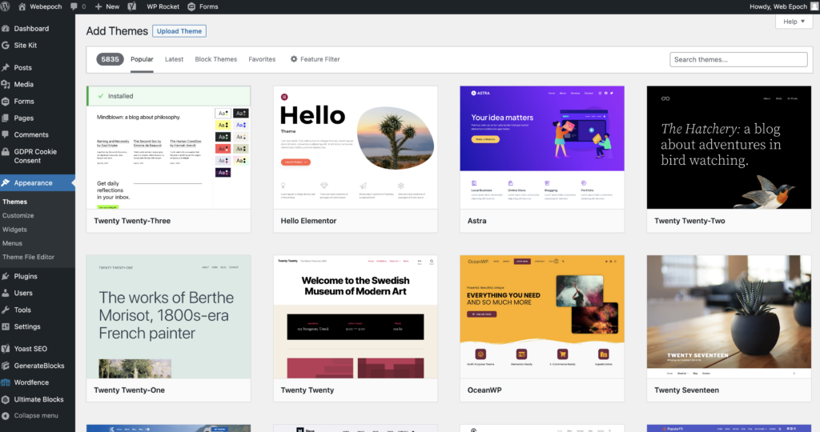
Task: Click the Twenty Seventeen theme name text
Action: click(686, 390)
